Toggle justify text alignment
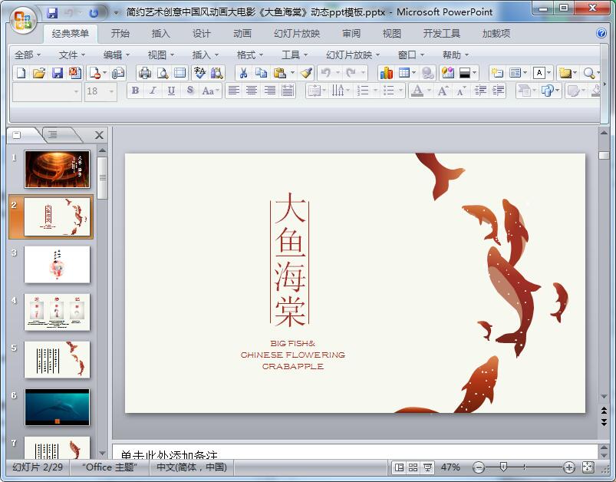The width and height of the screenshot is (616, 482). 288,91
